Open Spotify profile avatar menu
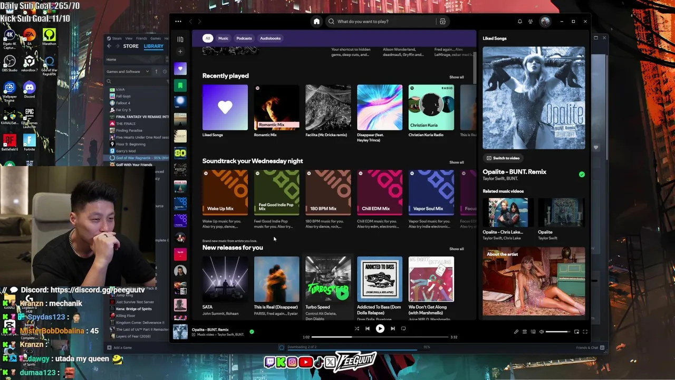The height and width of the screenshot is (380, 675). [545, 22]
